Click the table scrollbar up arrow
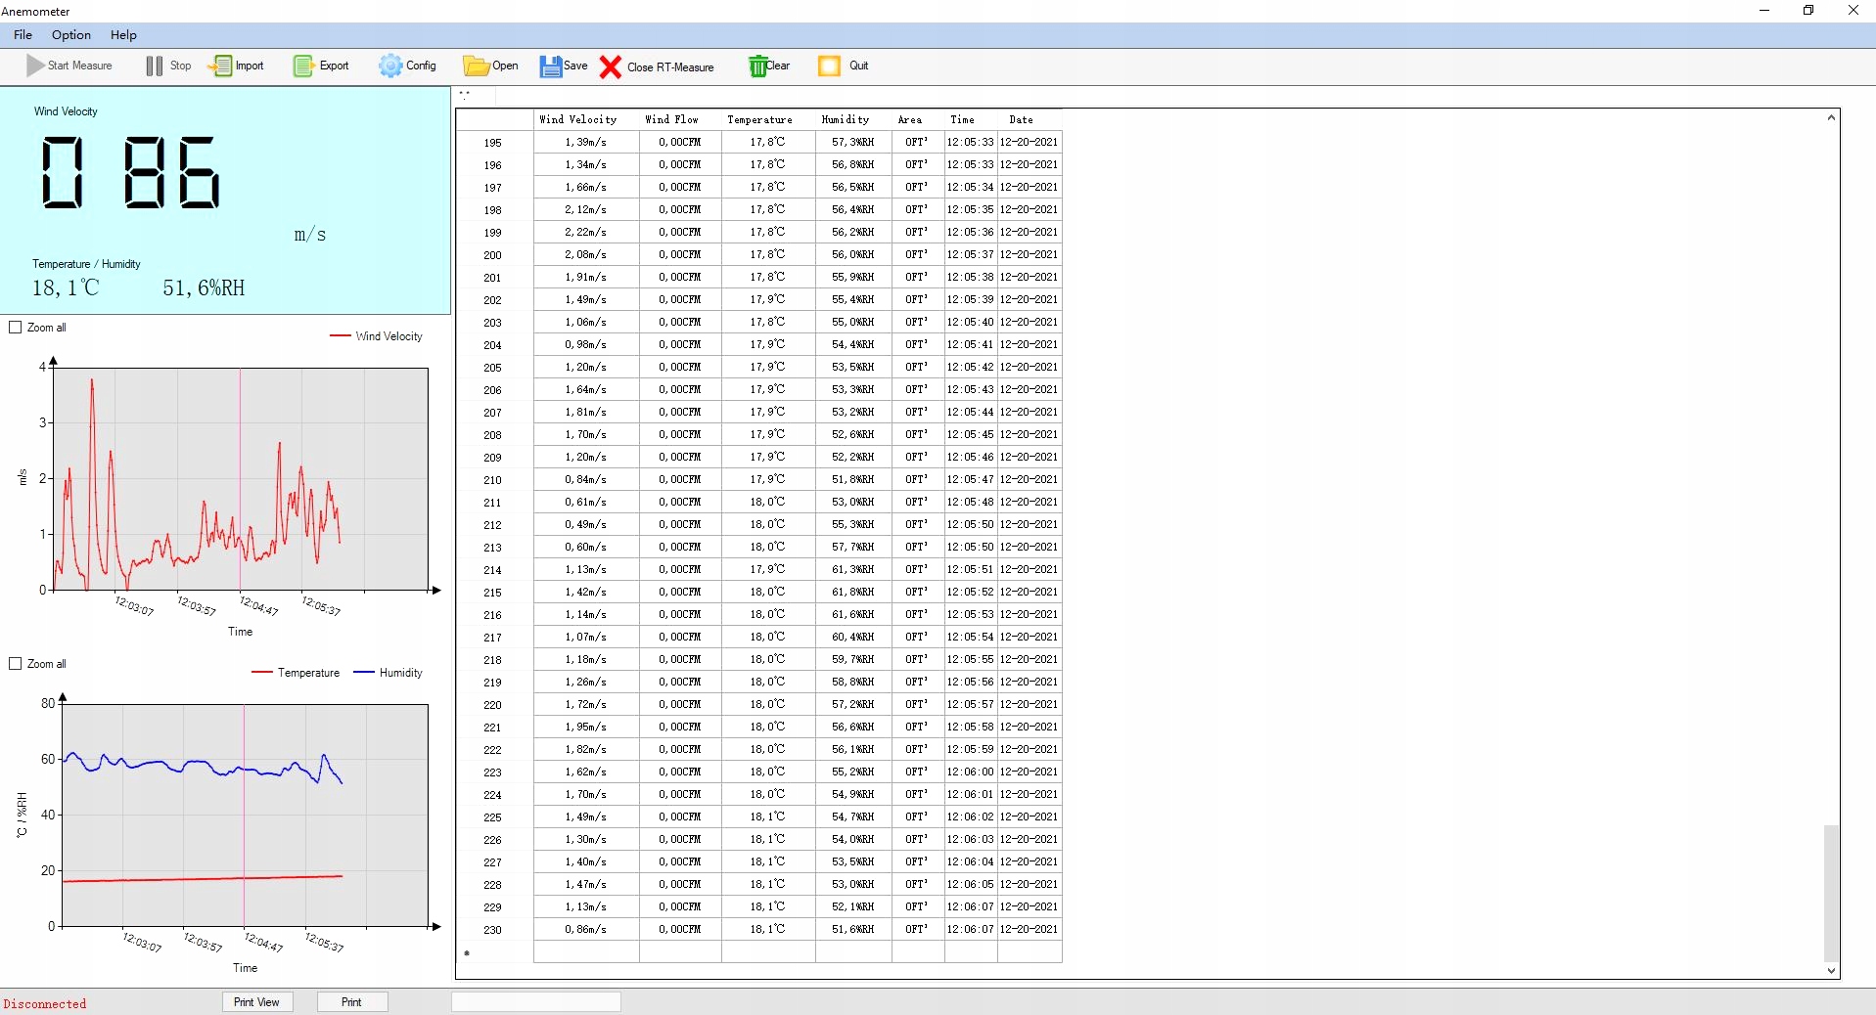 pyautogui.click(x=1831, y=118)
